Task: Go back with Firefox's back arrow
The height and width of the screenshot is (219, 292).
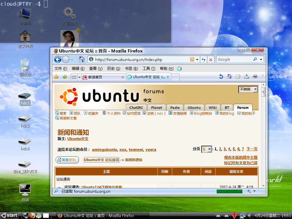Action: tap(58, 60)
